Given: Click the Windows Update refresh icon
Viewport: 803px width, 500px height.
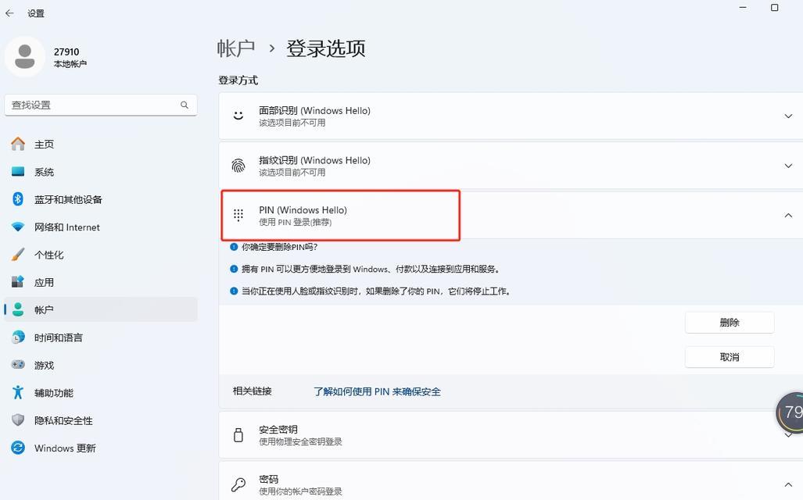Looking at the screenshot, I should click(18, 448).
